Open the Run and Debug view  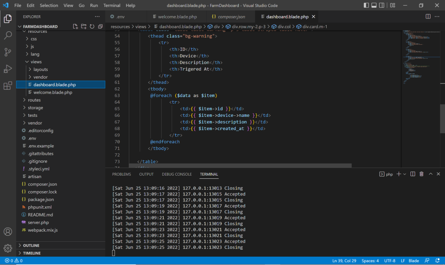click(8, 69)
